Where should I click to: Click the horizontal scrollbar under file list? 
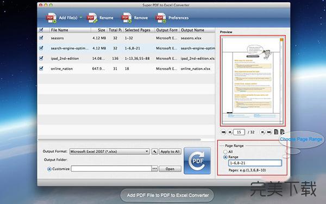click(x=120, y=140)
